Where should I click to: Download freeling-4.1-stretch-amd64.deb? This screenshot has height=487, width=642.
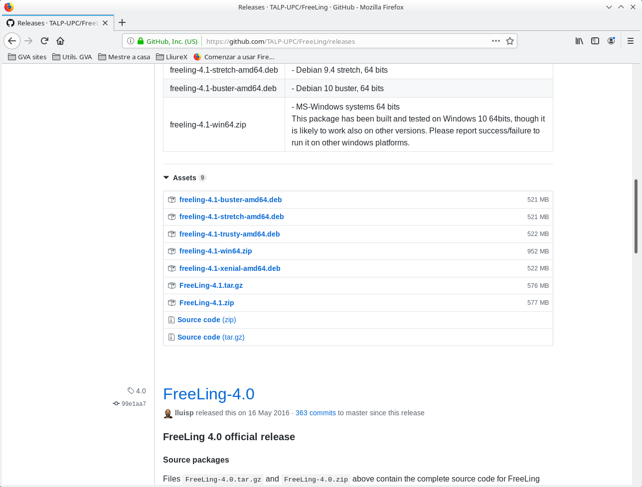coord(231,217)
